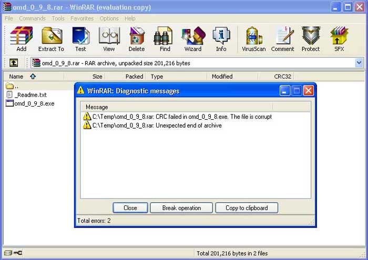Image resolution: width=368 pixels, height=260 pixels.
Task: Click the Find binoculars icon
Action: coord(163,36)
